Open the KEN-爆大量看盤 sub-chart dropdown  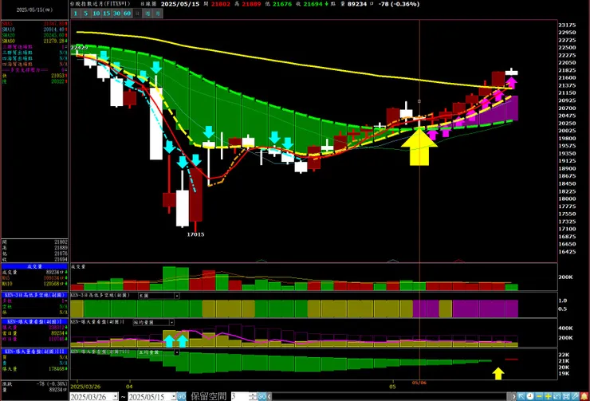click(171, 323)
